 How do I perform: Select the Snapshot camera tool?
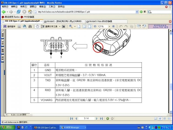pyautogui.click(x=64, y=27)
